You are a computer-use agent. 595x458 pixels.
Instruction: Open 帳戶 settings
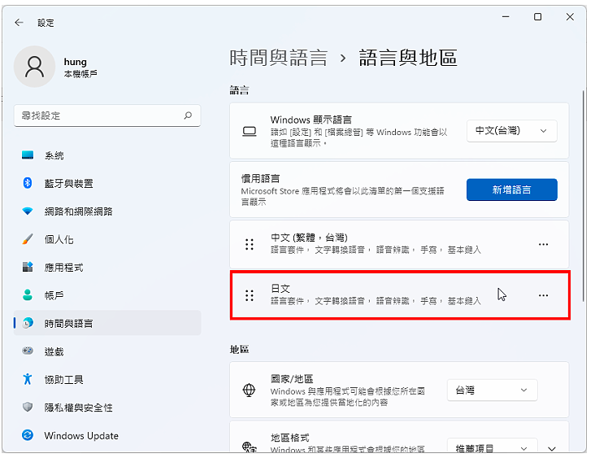pos(107,295)
